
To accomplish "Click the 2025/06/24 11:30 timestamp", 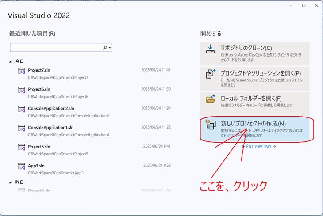I will [156, 89].
